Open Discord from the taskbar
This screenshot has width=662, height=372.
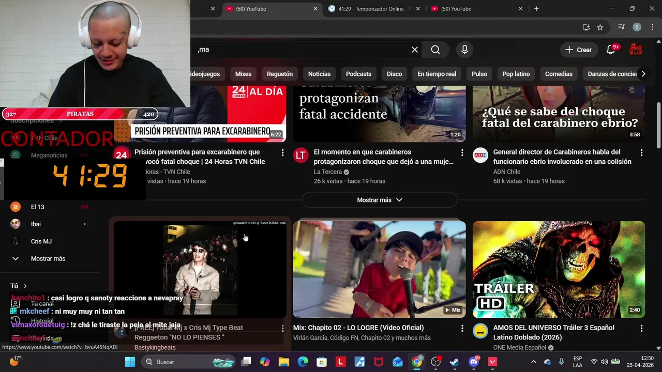pos(473,362)
